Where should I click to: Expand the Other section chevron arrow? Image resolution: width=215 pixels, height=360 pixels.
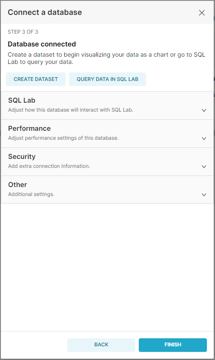(204, 195)
